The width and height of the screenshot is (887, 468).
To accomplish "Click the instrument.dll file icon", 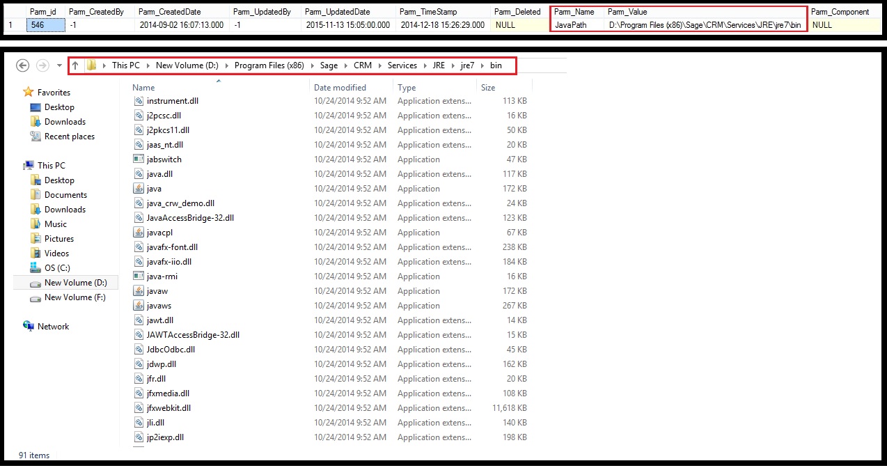I will [138, 101].
